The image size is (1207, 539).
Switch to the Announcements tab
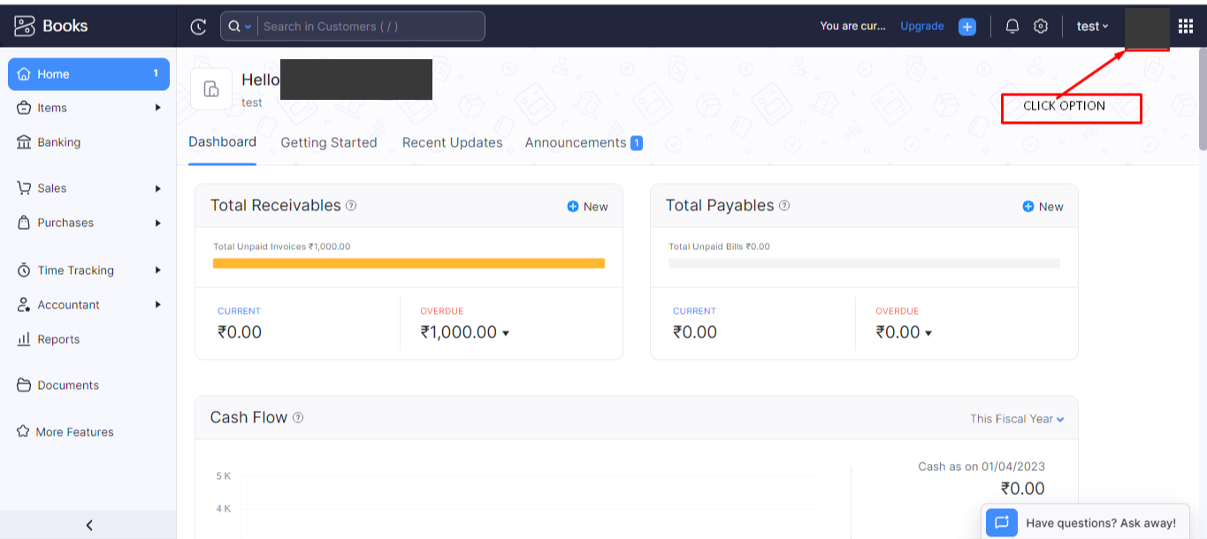click(x=576, y=142)
